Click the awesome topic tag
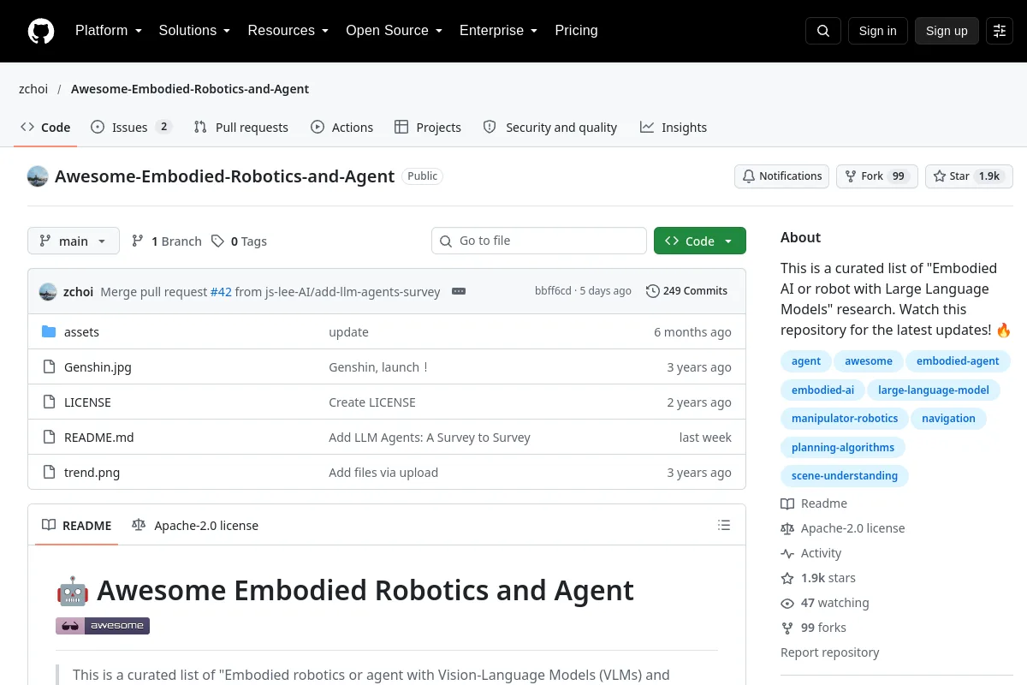 (869, 361)
